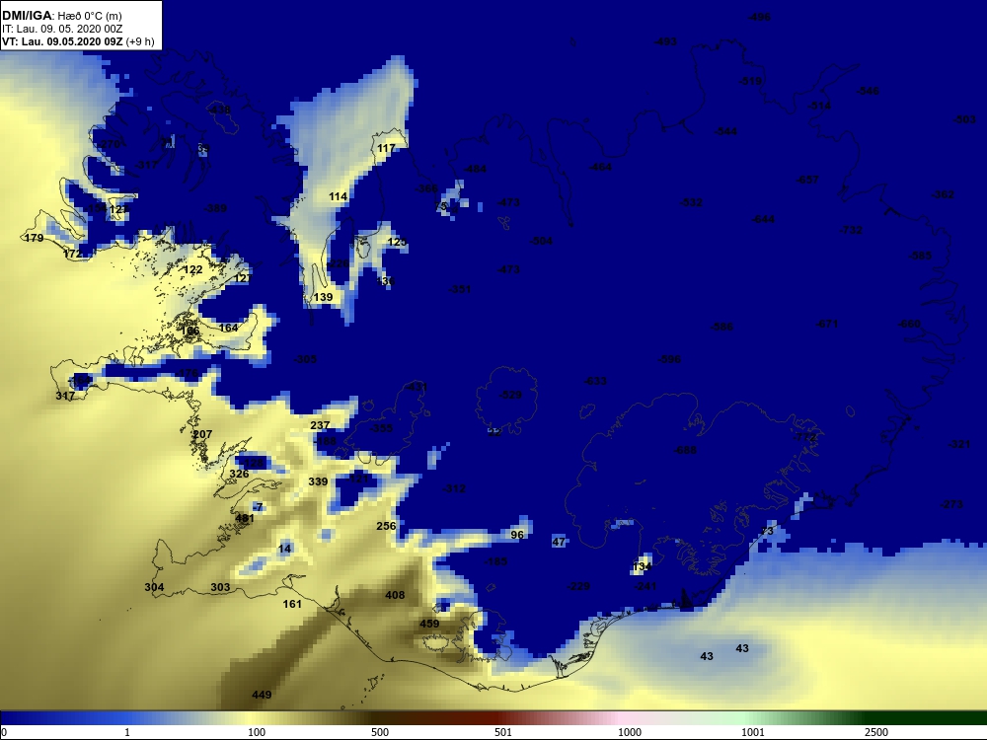Click the negative value "-546"
987x740 pixels.
(x=868, y=91)
